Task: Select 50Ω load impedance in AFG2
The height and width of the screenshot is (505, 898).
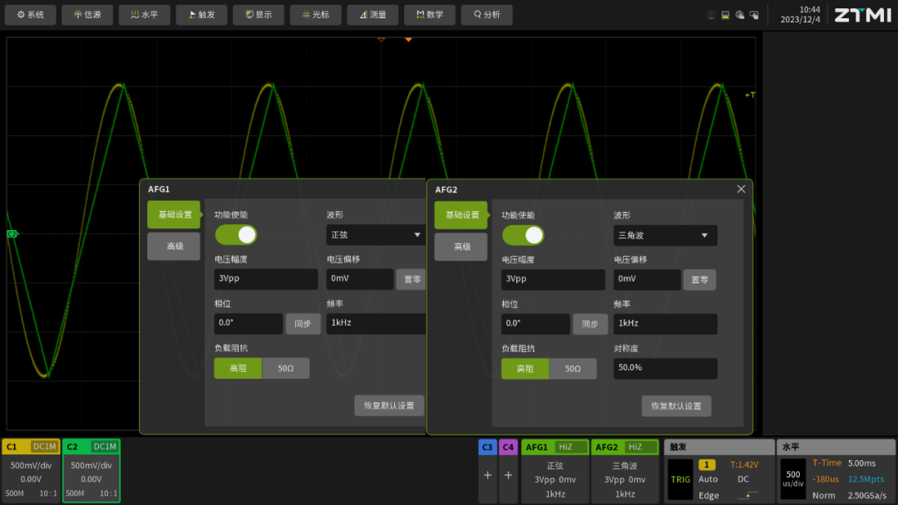Action: pos(573,369)
